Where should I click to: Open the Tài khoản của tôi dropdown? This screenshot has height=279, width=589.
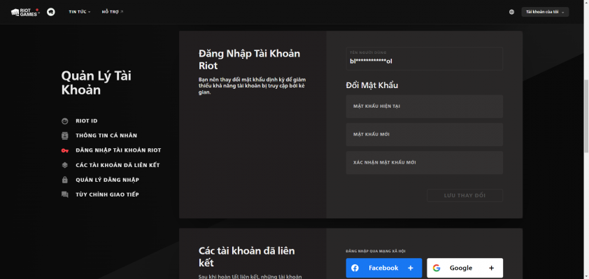[545, 12]
